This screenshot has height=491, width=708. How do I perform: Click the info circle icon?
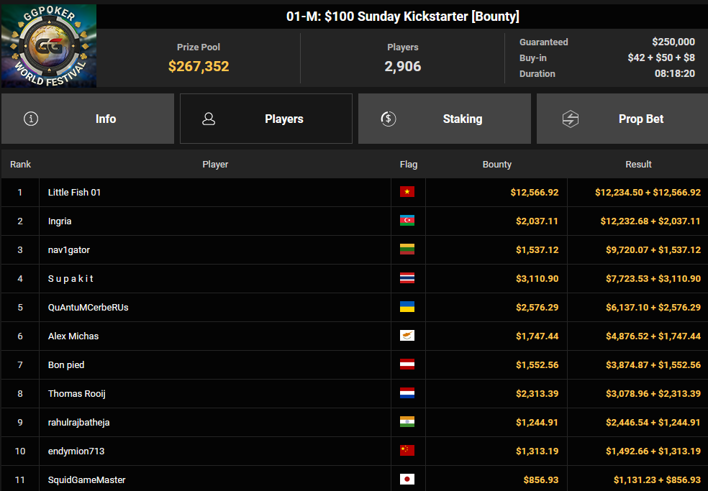click(x=31, y=119)
